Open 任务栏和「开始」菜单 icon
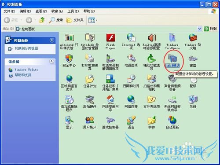Viewport: 220px width, 165px height. click(x=110, y=79)
